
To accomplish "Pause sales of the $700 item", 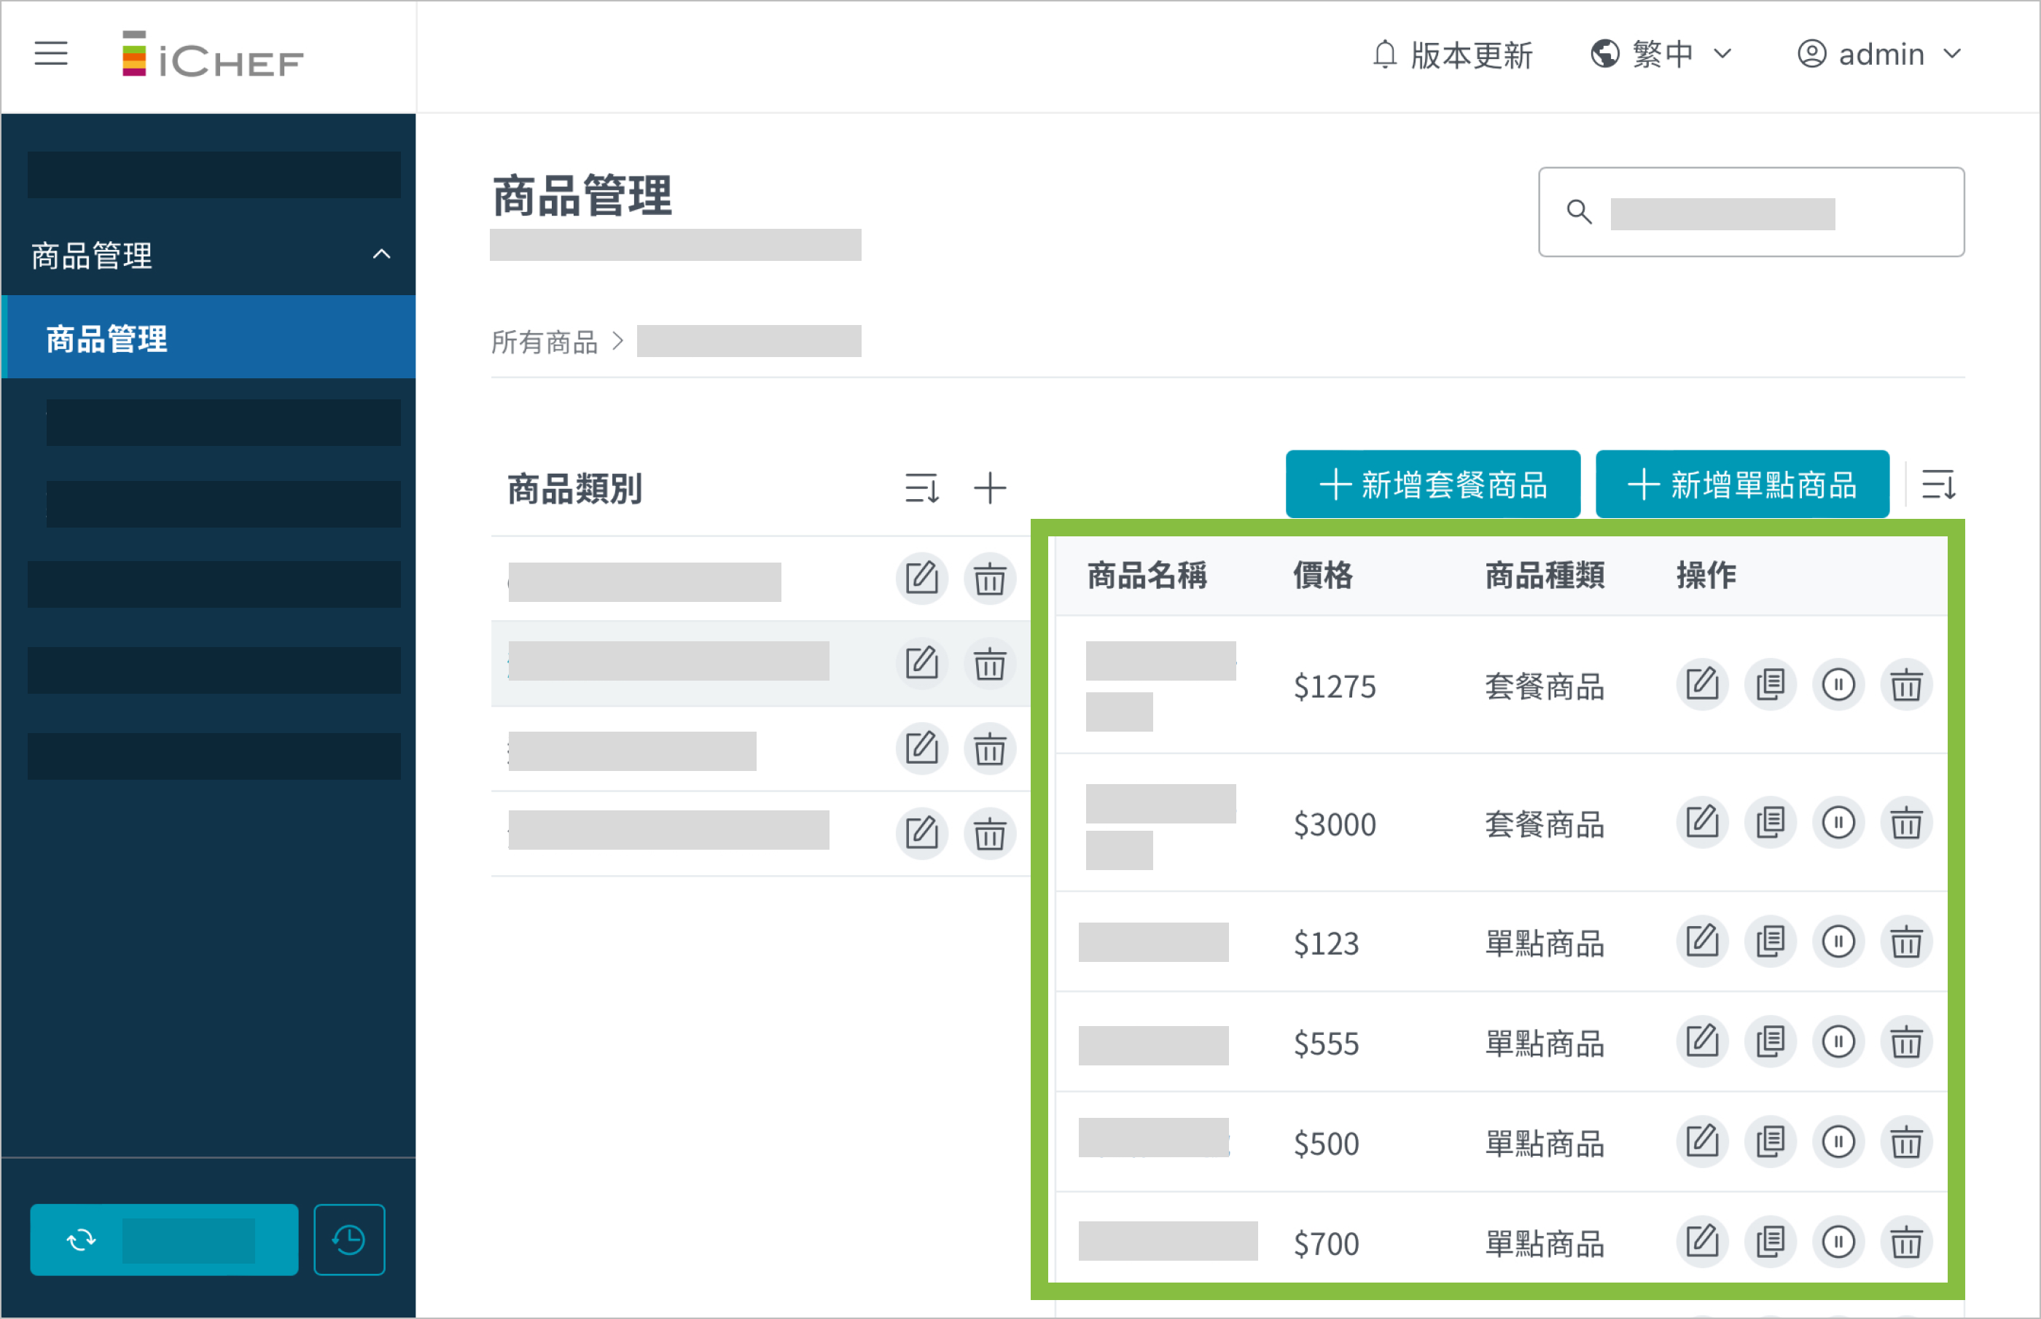I will [x=1838, y=1242].
